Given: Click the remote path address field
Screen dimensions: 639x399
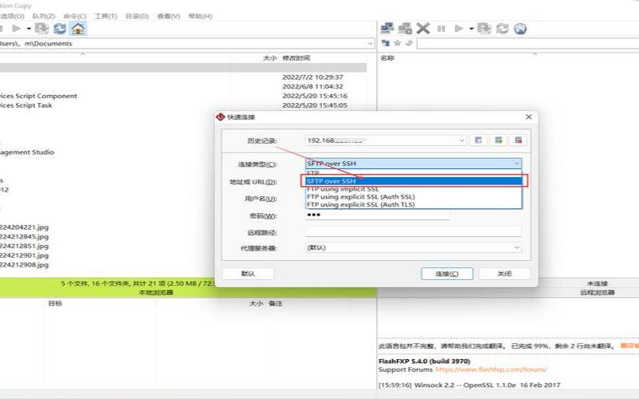Looking at the screenshot, I should [528, 44].
